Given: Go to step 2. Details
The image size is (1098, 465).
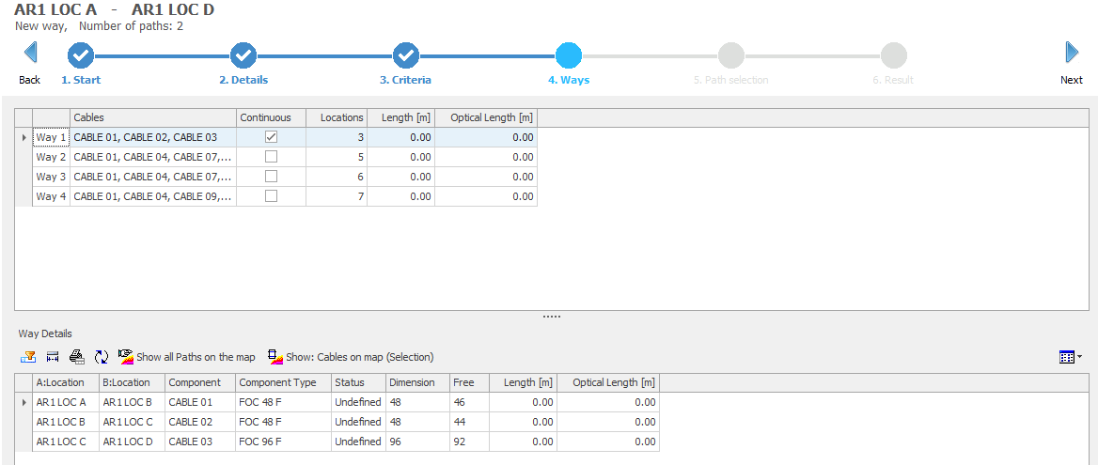Looking at the screenshot, I should pyautogui.click(x=243, y=54).
